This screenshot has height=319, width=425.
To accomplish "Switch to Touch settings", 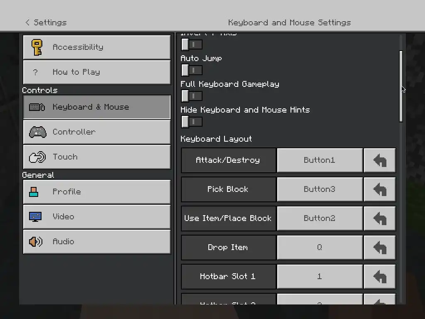I will [97, 157].
